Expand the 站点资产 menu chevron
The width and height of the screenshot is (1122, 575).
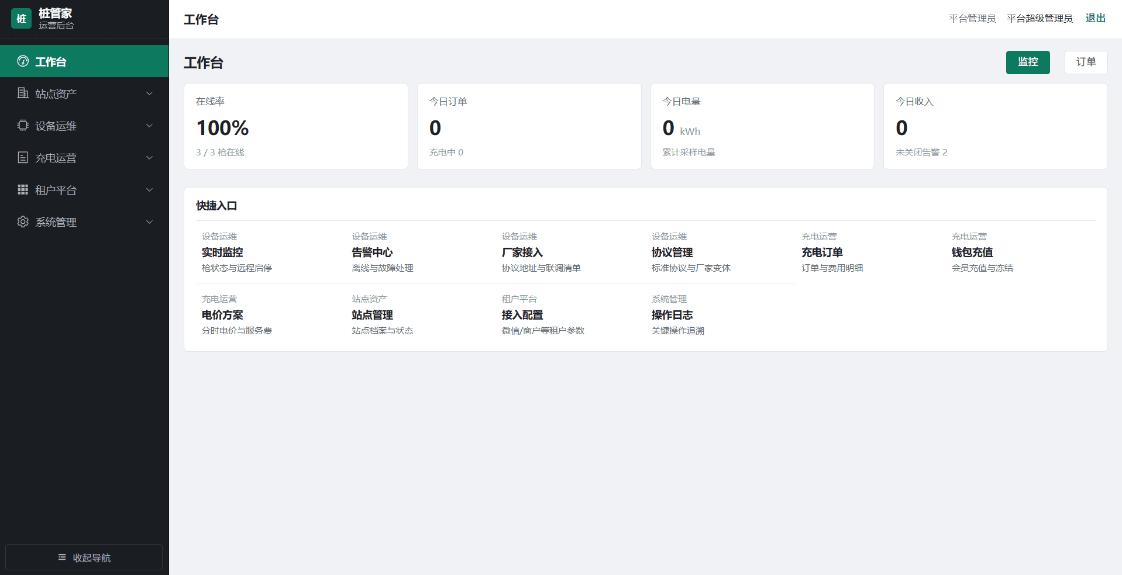pos(149,93)
